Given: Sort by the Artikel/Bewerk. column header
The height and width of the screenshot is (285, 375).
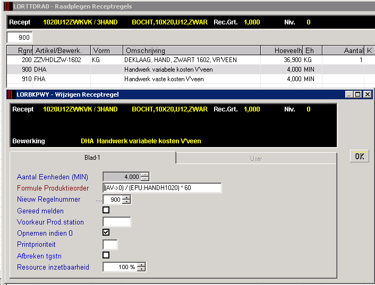Looking at the screenshot, I should click(x=62, y=50).
